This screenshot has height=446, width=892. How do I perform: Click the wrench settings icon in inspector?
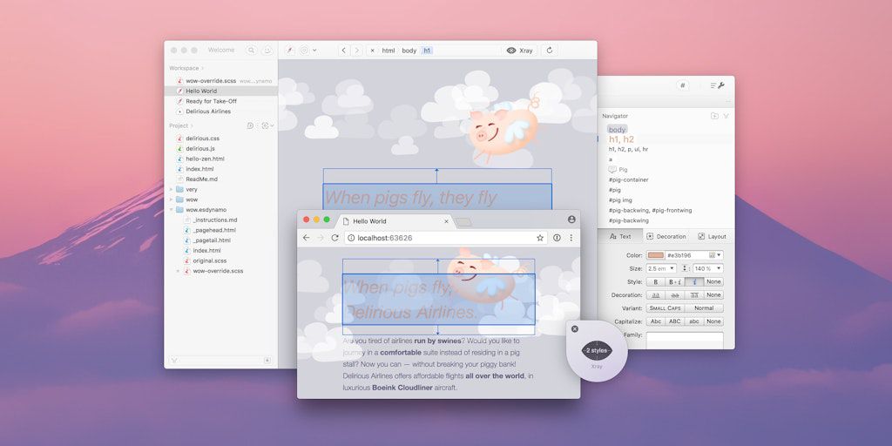pyautogui.click(x=720, y=85)
